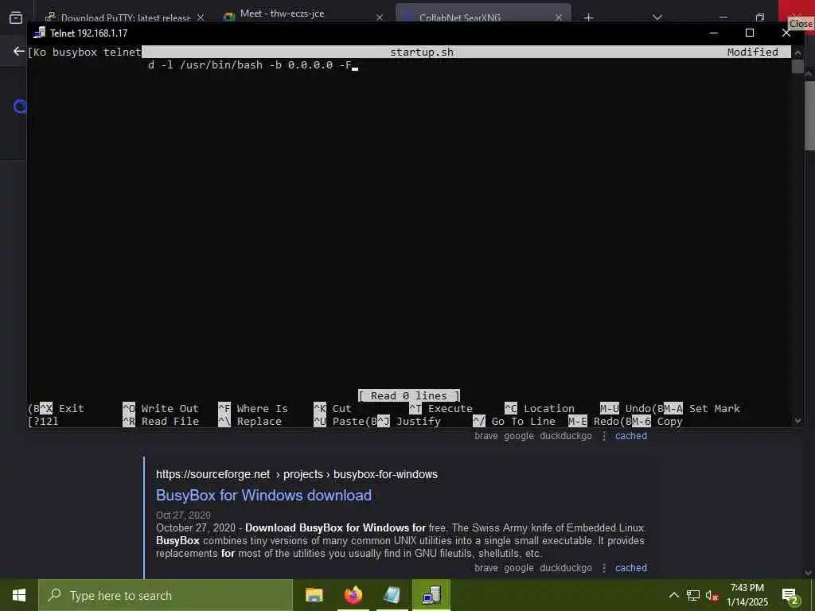Viewport: 815px width, 611px height.
Task: Click the M-A Set Mark shortcut label
Action: (x=702, y=408)
